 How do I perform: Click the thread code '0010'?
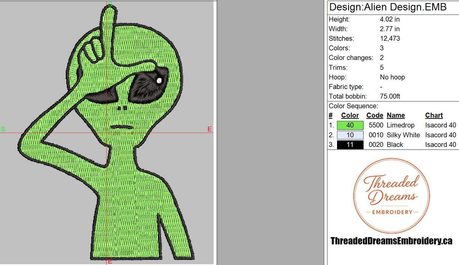point(376,135)
